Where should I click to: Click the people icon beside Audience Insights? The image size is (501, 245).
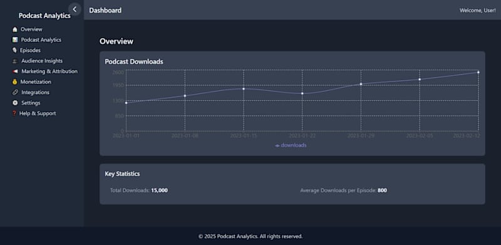(15, 61)
